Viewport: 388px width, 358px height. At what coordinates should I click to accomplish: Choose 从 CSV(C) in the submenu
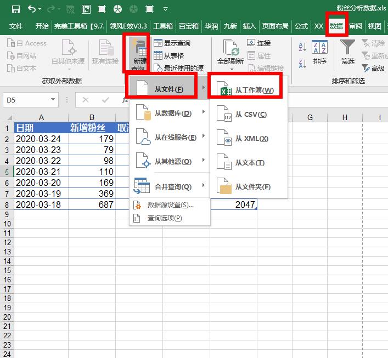click(x=249, y=114)
